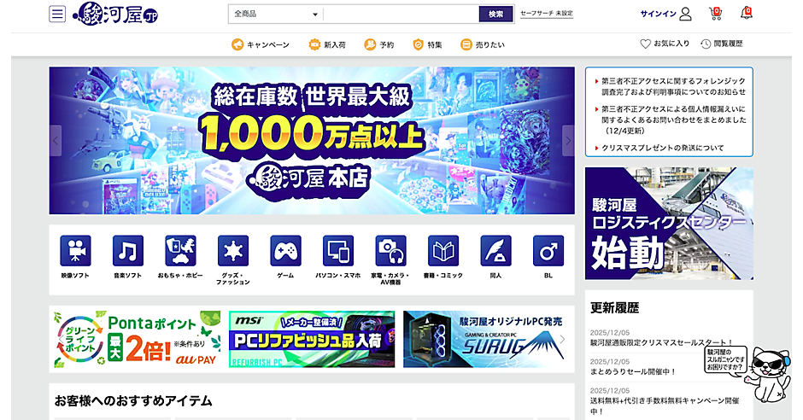Open the 同人 category icon
The image size is (803, 420).
(495, 251)
